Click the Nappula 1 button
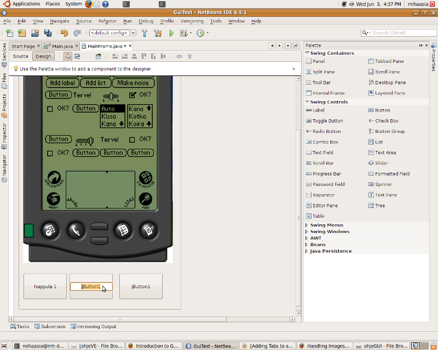Image resolution: width=438 pixels, height=350 pixels. pyautogui.click(x=45, y=287)
